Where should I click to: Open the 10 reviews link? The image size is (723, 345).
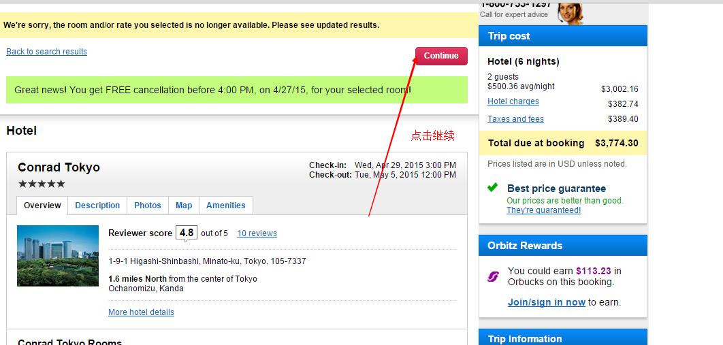(x=257, y=233)
